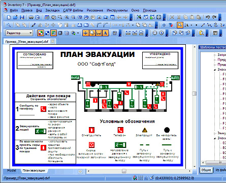Open the Рисование menu

point(95,10)
